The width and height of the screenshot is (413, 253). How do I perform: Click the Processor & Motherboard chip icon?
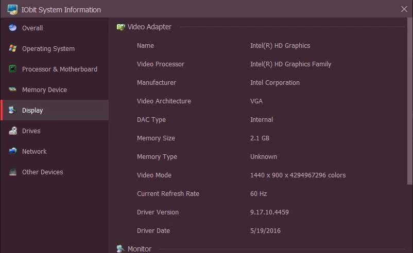[x=12, y=69]
